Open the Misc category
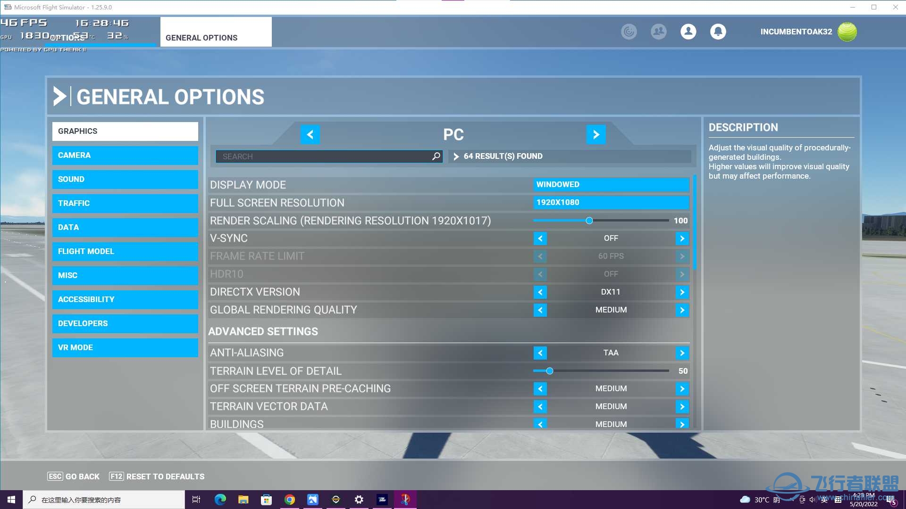Viewport: 906px width, 509px height. pos(125,276)
